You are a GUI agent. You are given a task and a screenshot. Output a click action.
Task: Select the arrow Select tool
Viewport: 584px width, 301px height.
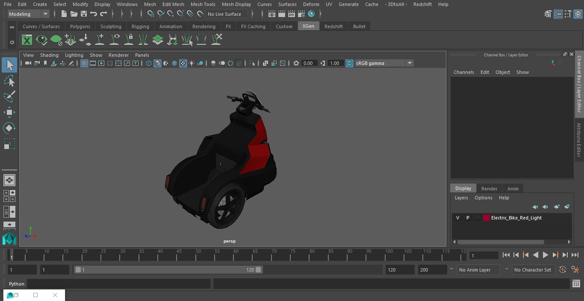tap(9, 65)
